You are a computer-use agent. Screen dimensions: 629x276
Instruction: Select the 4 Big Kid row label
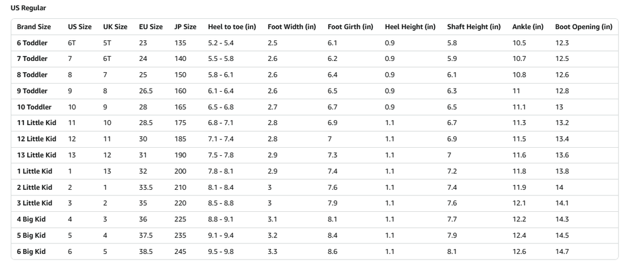click(31, 219)
